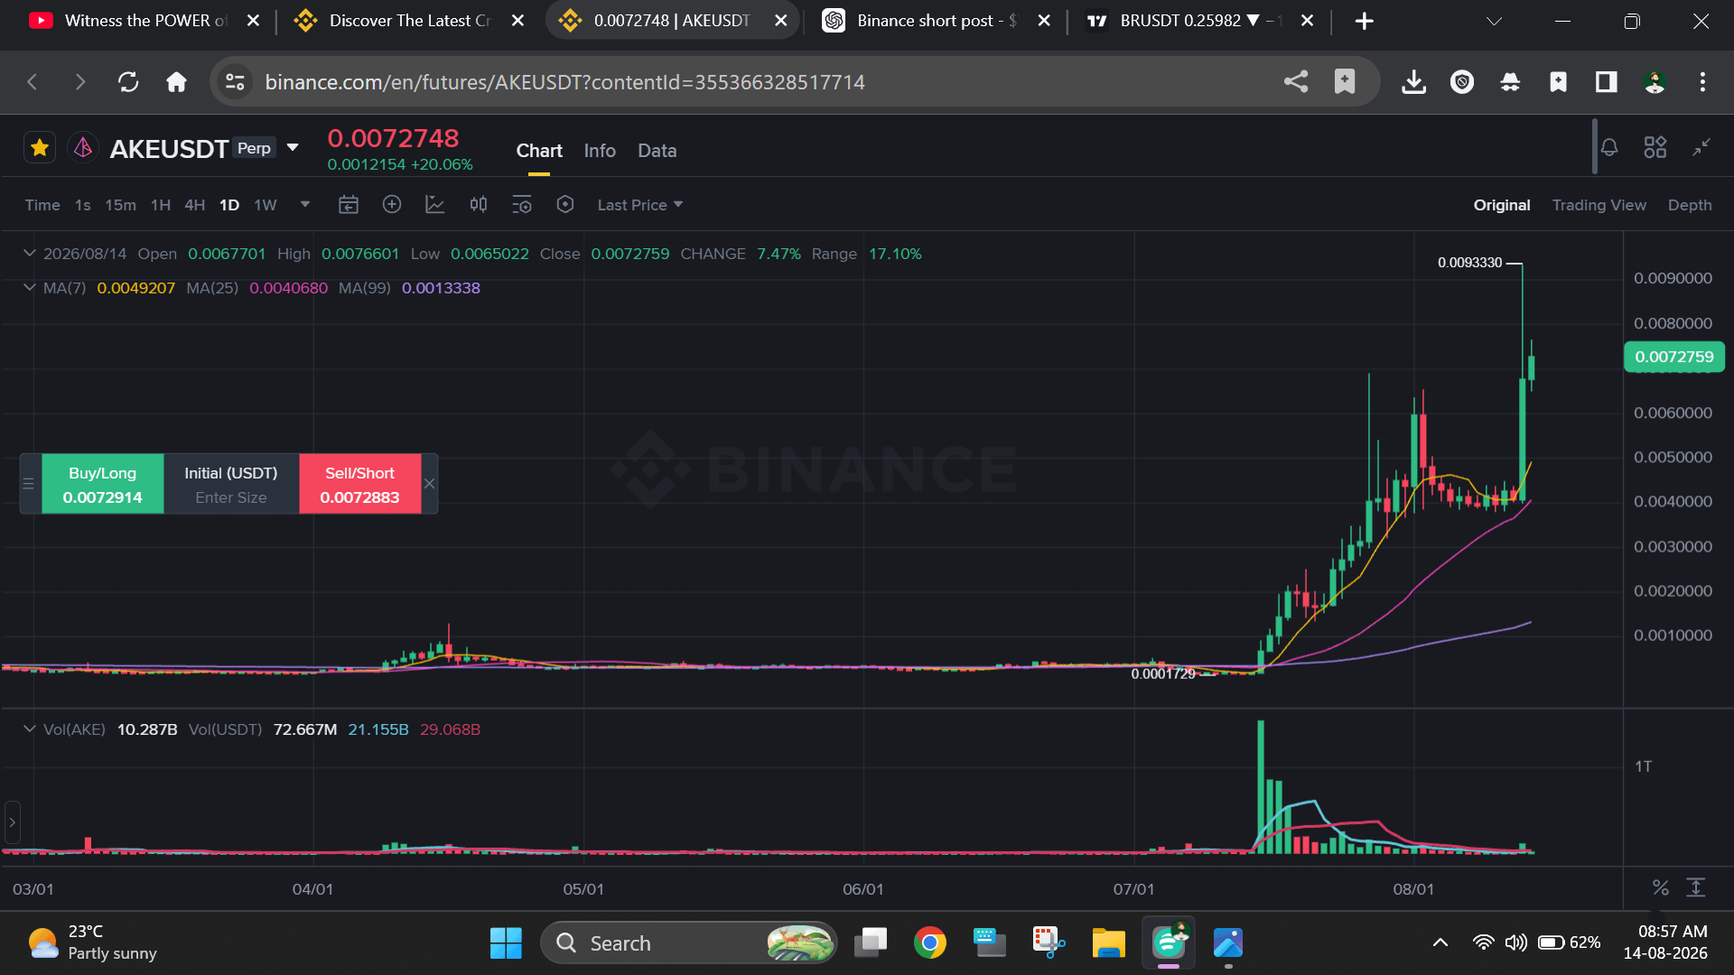This screenshot has width=1734, height=975.
Task: Open the AKEUSDT pair selector dropdown
Action: point(293,148)
